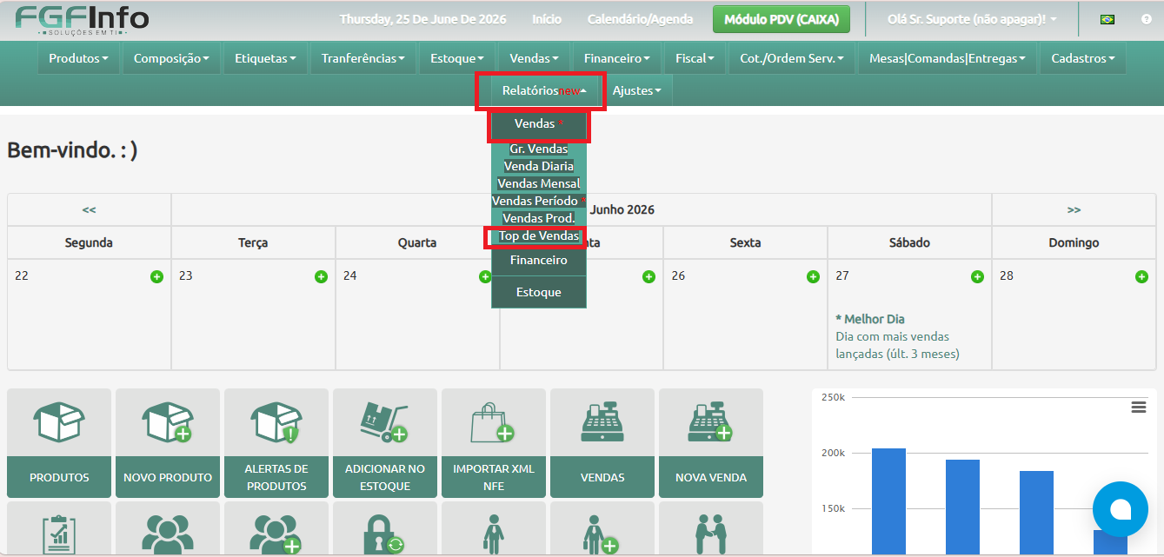
Task: Open the blue chat bubble widget
Action: tap(1121, 509)
